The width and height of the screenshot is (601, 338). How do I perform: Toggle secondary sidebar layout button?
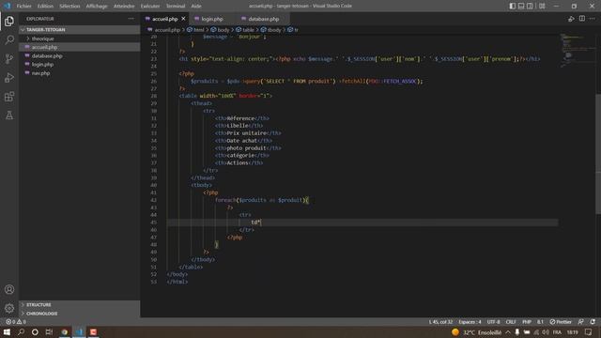[530, 6]
